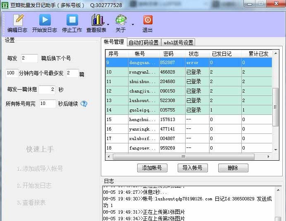286x221 pixels.
Task: Click log line 正在上传第1张图片
Action: pyautogui.click(x=144, y=212)
